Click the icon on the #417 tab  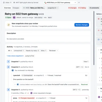pyautogui.click(x=14, y=3)
